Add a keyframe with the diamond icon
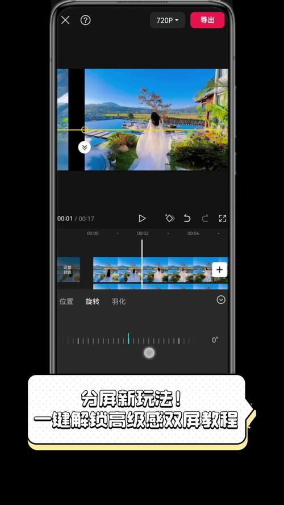Viewport: 284px width, 505px height. 169,218
